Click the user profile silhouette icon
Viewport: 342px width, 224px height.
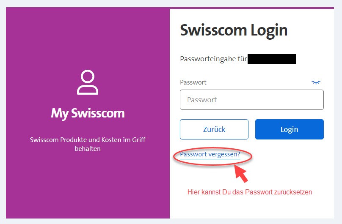pyautogui.click(x=88, y=82)
